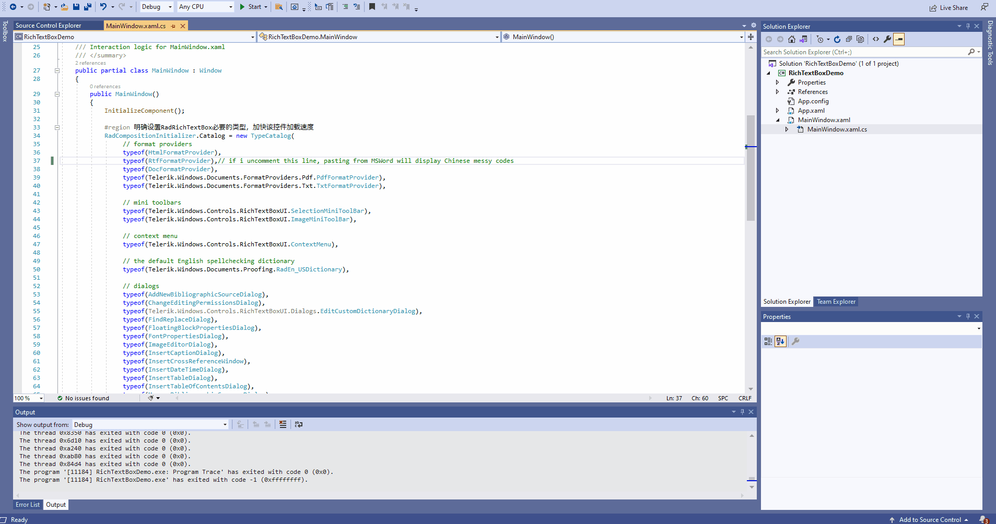The width and height of the screenshot is (996, 524).
Task: Click the Open File folder icon
Action: (x=64, y=7)
